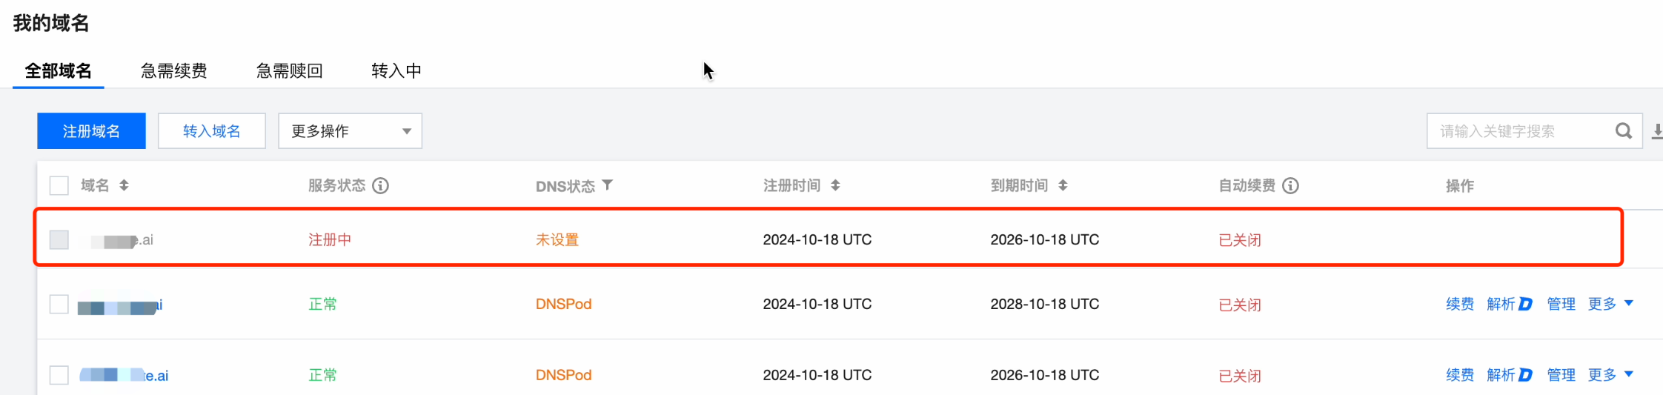Click the search magnifier icon
The height and width of the screenshot is (395, 1663).
[1623, 131]
